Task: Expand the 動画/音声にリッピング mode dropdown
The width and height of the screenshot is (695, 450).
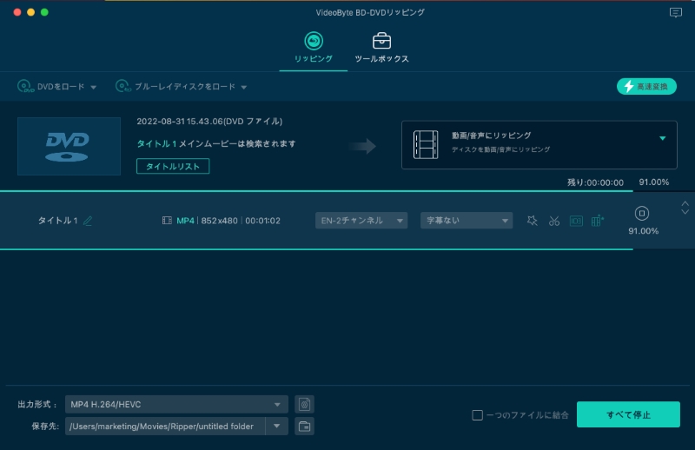Action: [662, 138]
